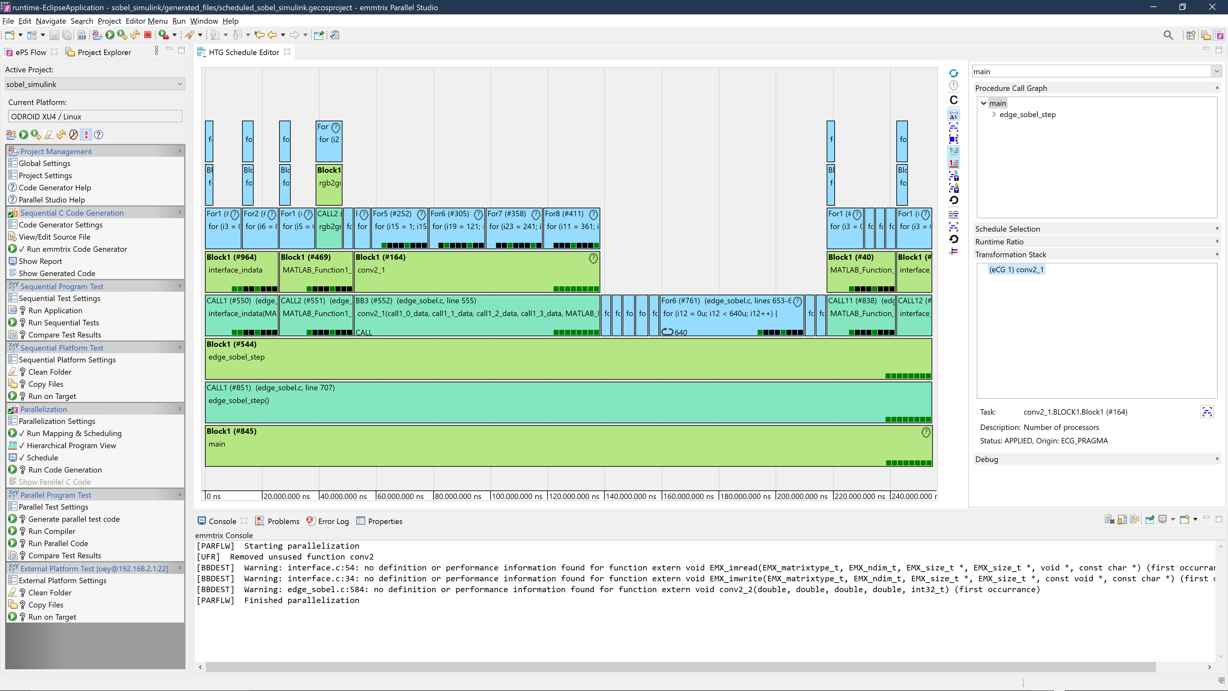Click the question mark help icon in ePS Flow
Image resolution: width=1228 pixels, height=691 pixels.
click(99, 134)
